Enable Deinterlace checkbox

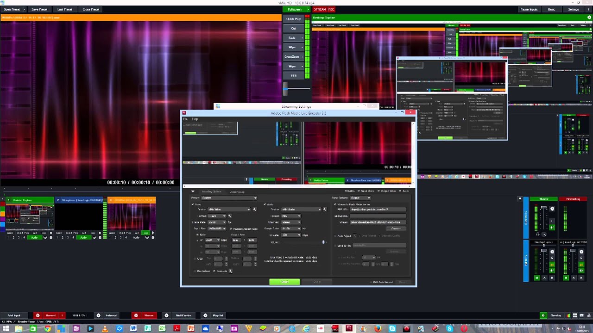click(195, 271)
